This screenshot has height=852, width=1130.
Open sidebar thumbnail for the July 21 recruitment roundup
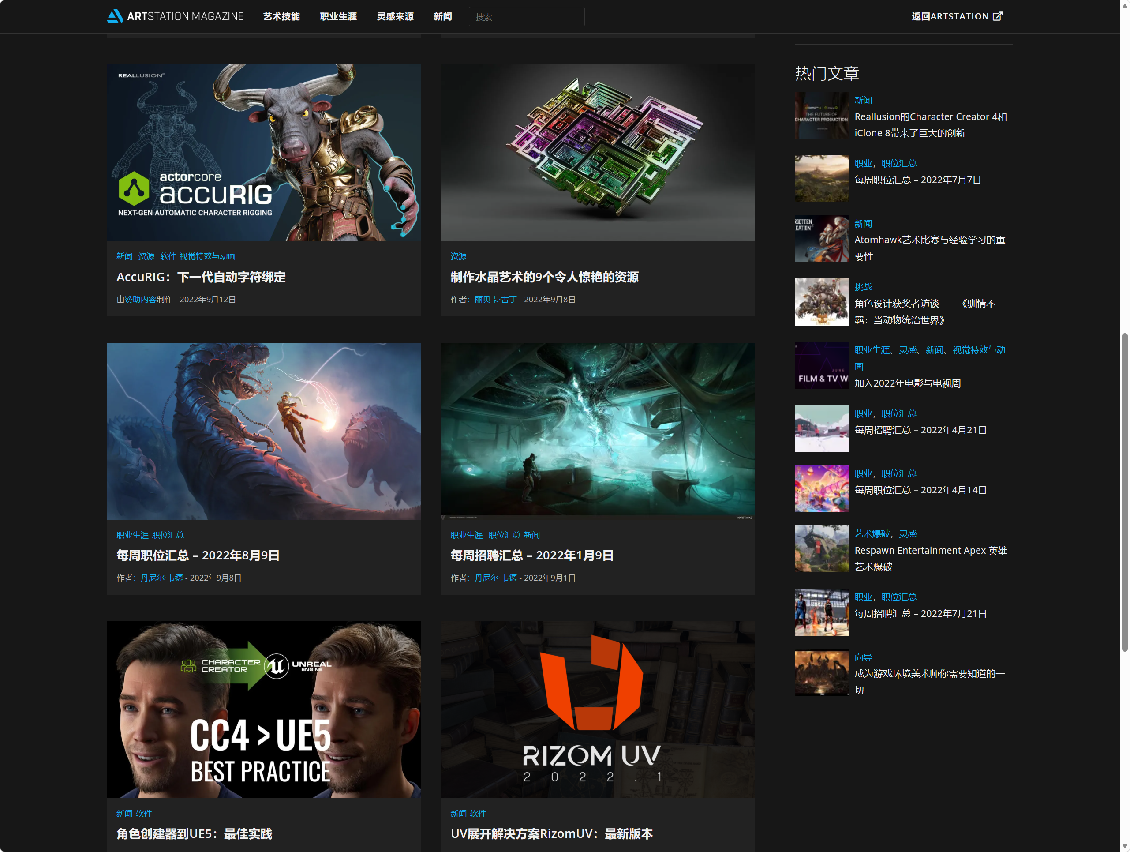tap(821, 612)
